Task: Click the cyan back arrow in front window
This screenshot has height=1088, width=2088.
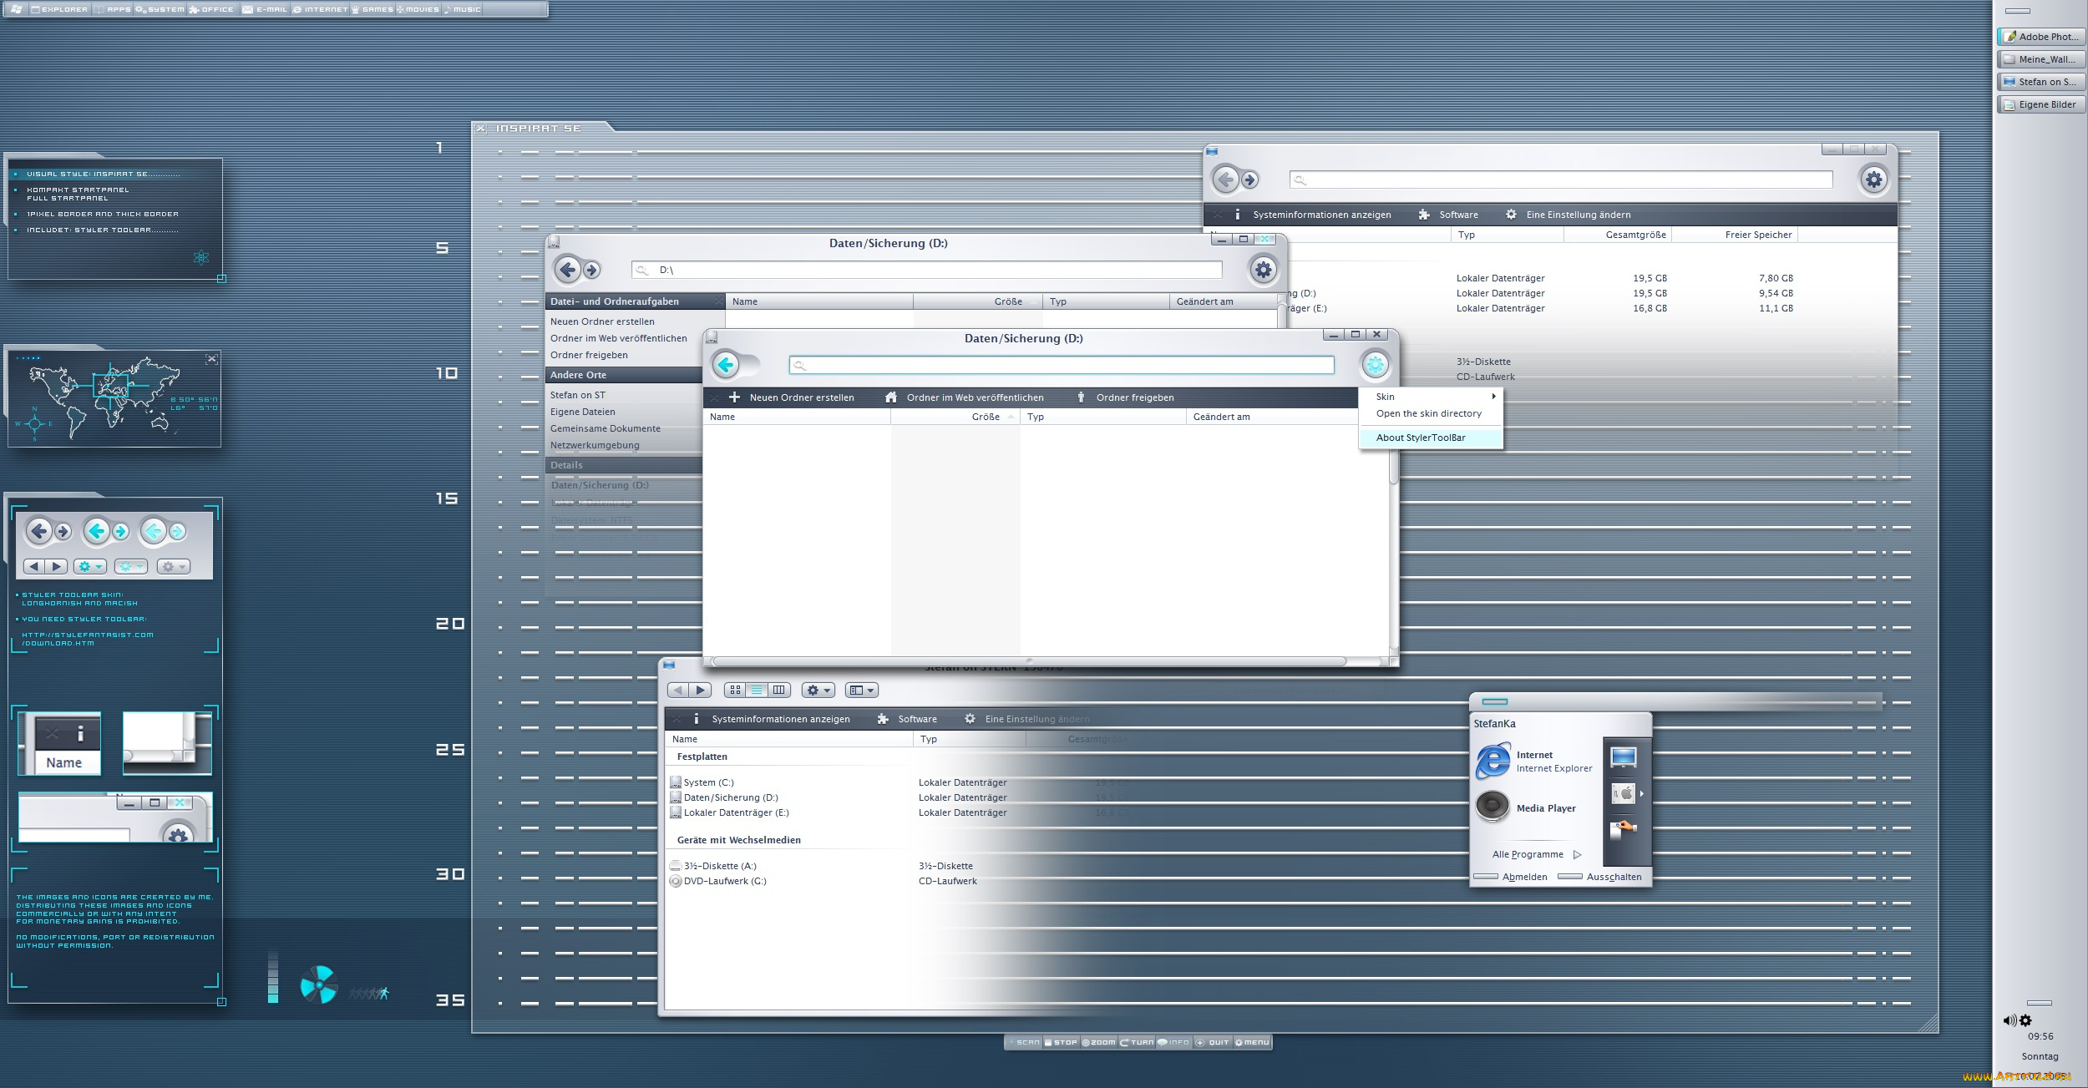Action: coord(726,365)
